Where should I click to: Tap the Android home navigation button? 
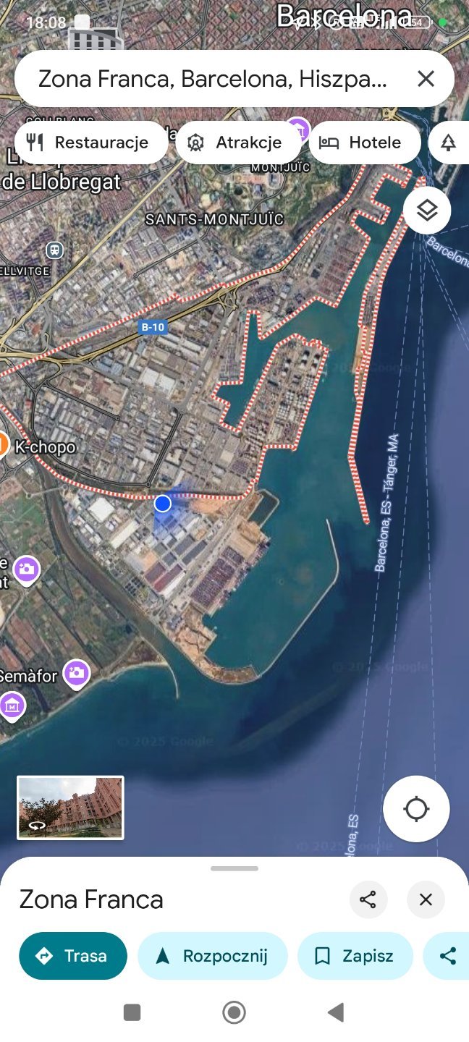click(234, 1012)
